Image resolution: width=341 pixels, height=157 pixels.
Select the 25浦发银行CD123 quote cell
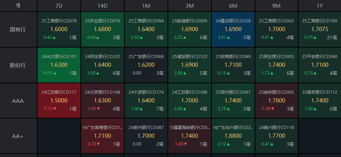point(190,65)
